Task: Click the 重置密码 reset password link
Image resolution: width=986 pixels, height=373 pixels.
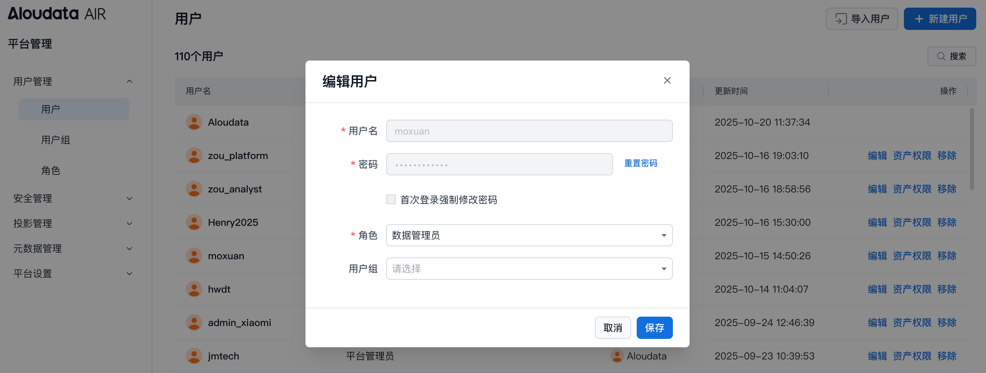Action: (x=641, y=163)
